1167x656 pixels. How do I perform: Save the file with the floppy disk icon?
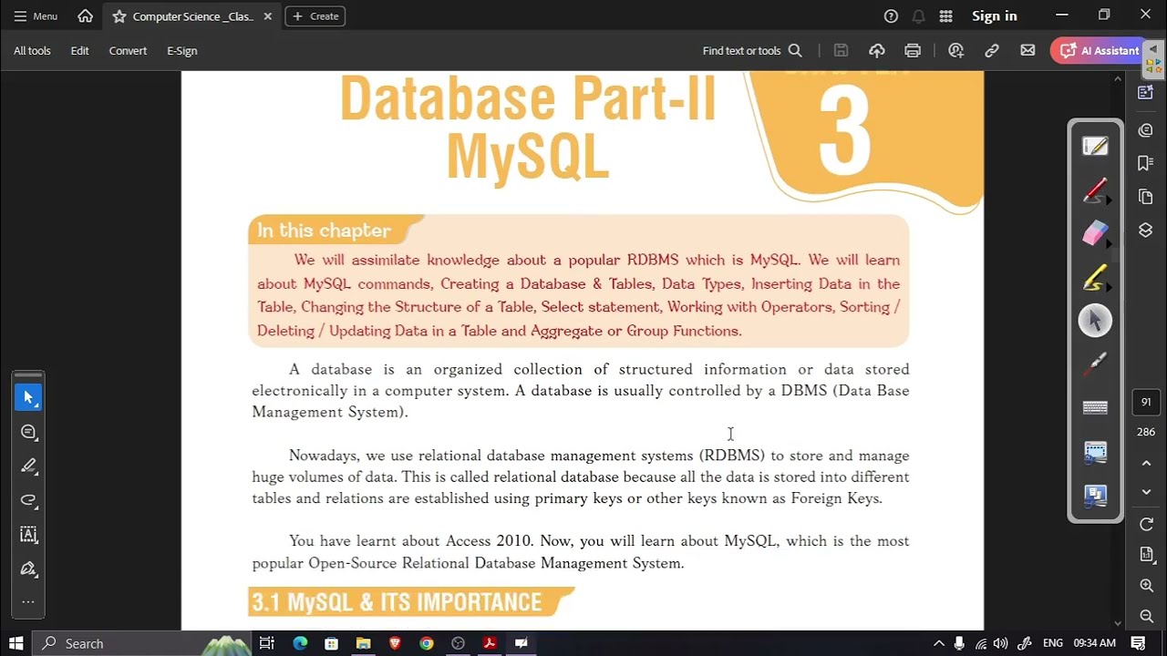click(x=841, y=51)
